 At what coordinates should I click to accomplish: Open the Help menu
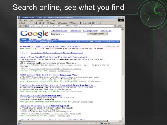click(x=53, y=20)
